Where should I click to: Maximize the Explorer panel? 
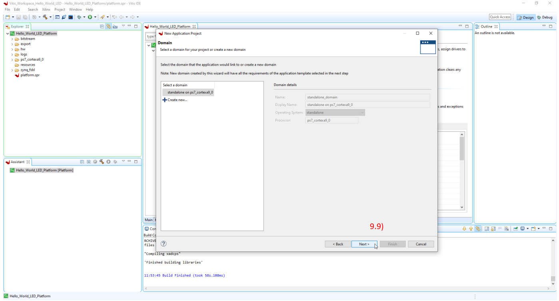(136, 26)
